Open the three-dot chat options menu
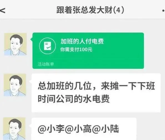 pos(163,10)
